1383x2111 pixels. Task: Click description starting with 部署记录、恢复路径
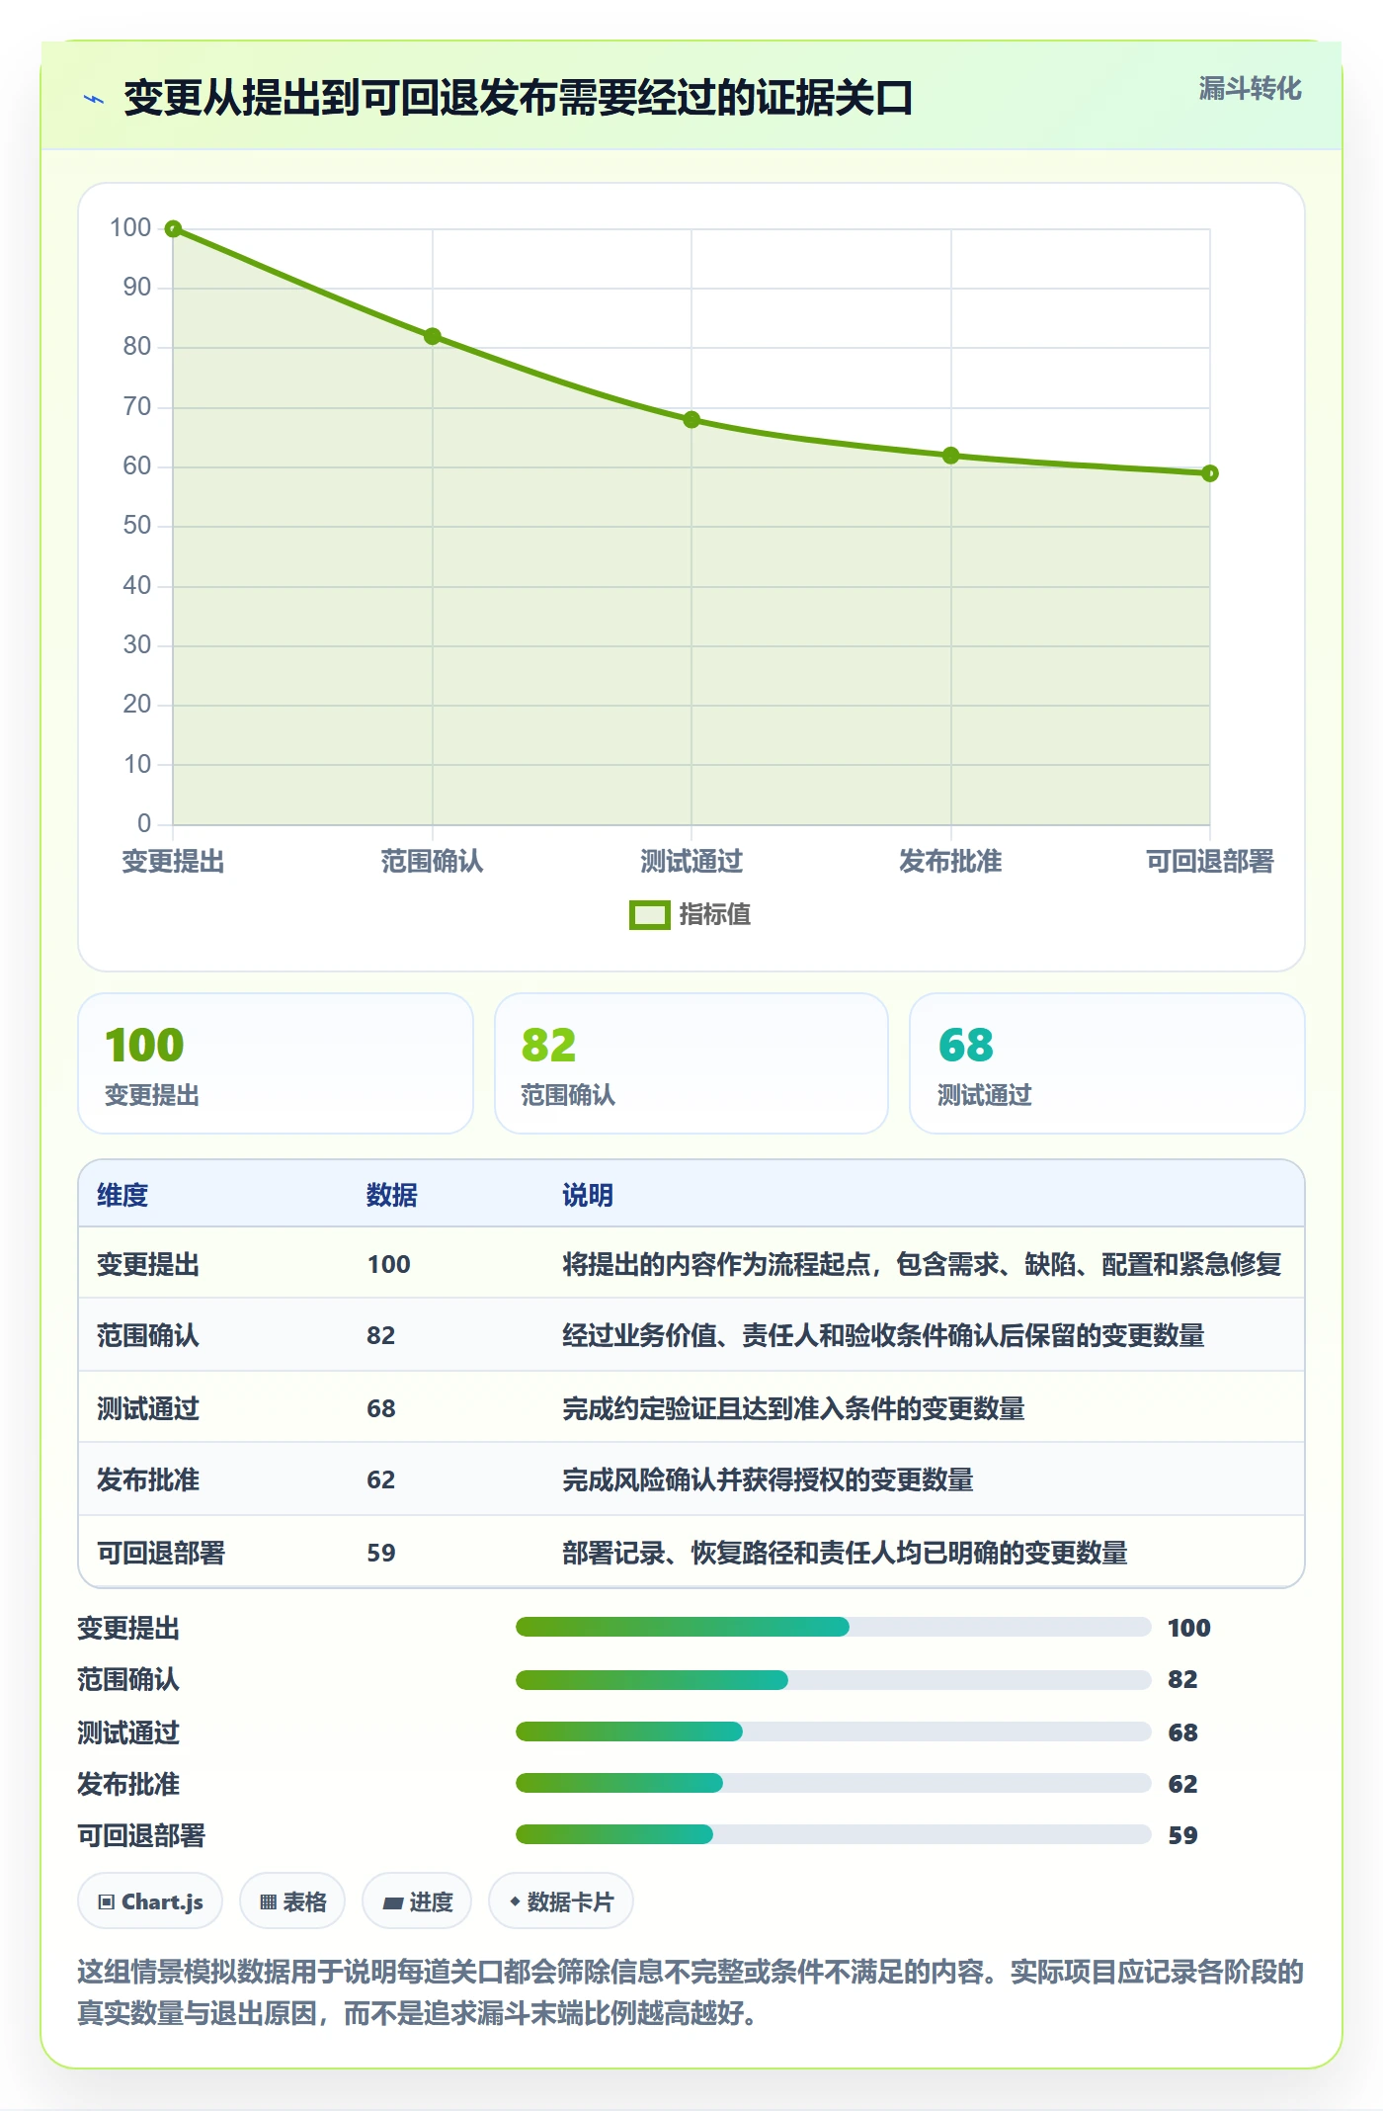[845, 1553]
